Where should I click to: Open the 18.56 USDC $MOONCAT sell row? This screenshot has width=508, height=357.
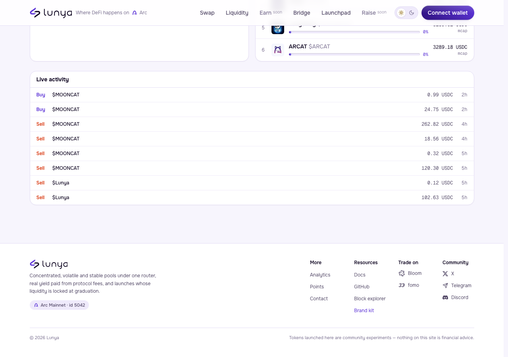click(x=252, y=139)
